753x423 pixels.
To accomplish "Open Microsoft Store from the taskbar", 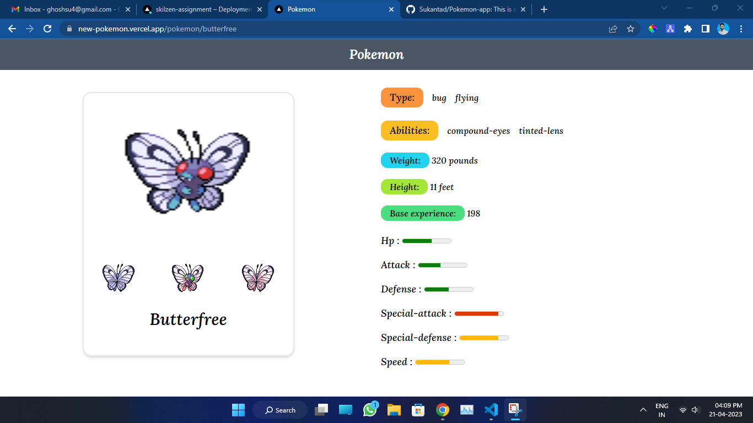I will coord(418,410).
